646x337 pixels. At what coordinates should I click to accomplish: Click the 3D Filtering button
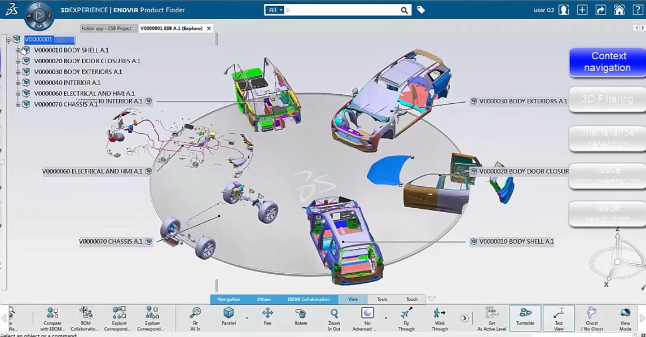pos(607,99)
